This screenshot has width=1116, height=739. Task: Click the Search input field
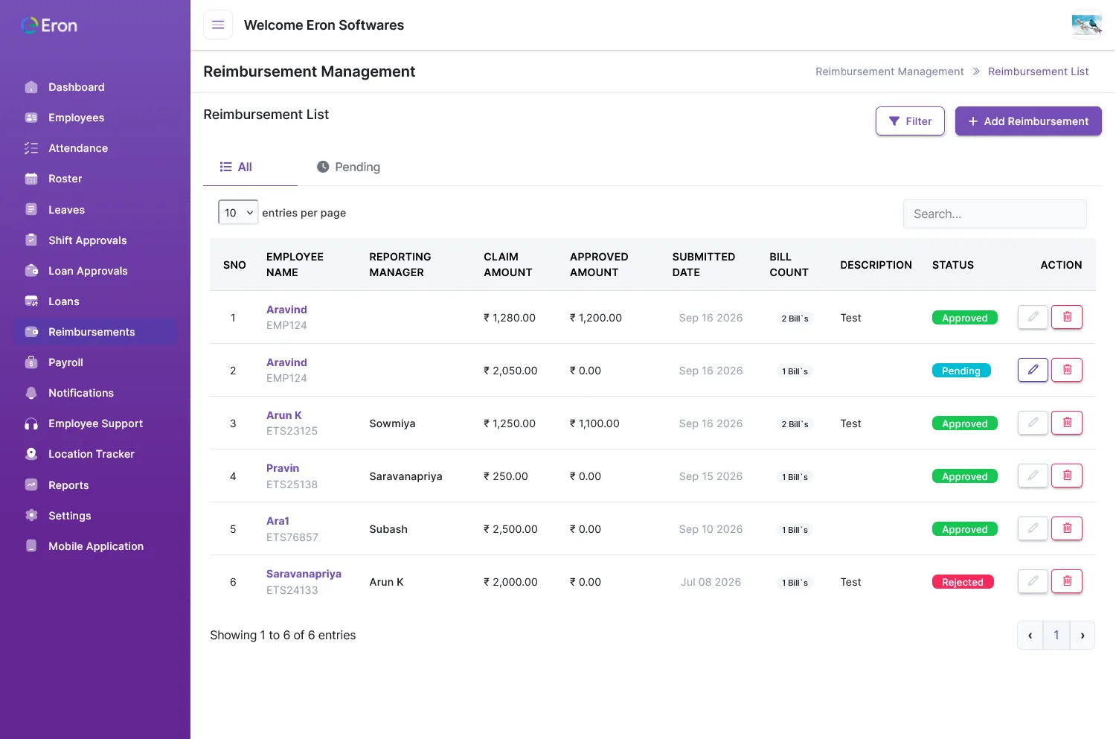point(995,214)
